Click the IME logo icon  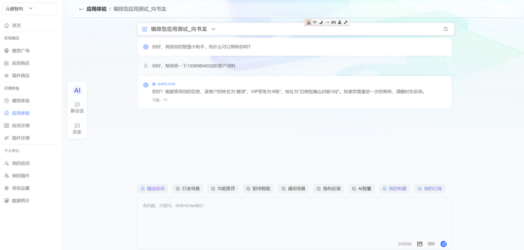[x=309, y=22]
